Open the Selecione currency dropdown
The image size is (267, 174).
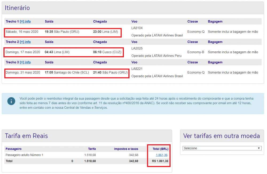coord(222,148)
